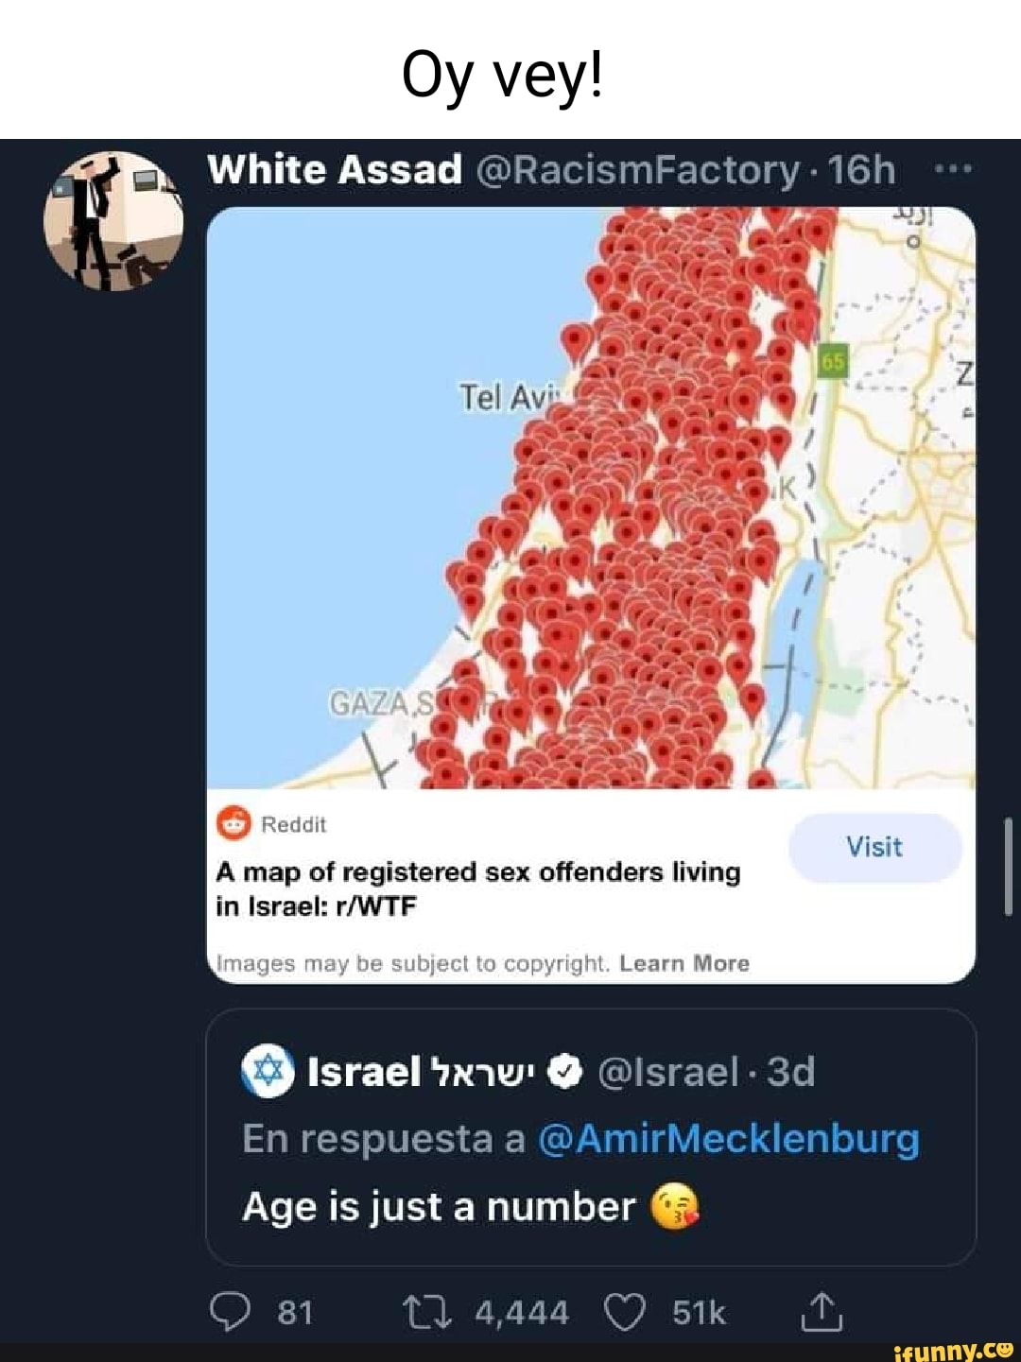Image resolution: width=1021 pixels, height=1362 pixels.
Task: Click the White Assad display name
Action: (335, 170)
